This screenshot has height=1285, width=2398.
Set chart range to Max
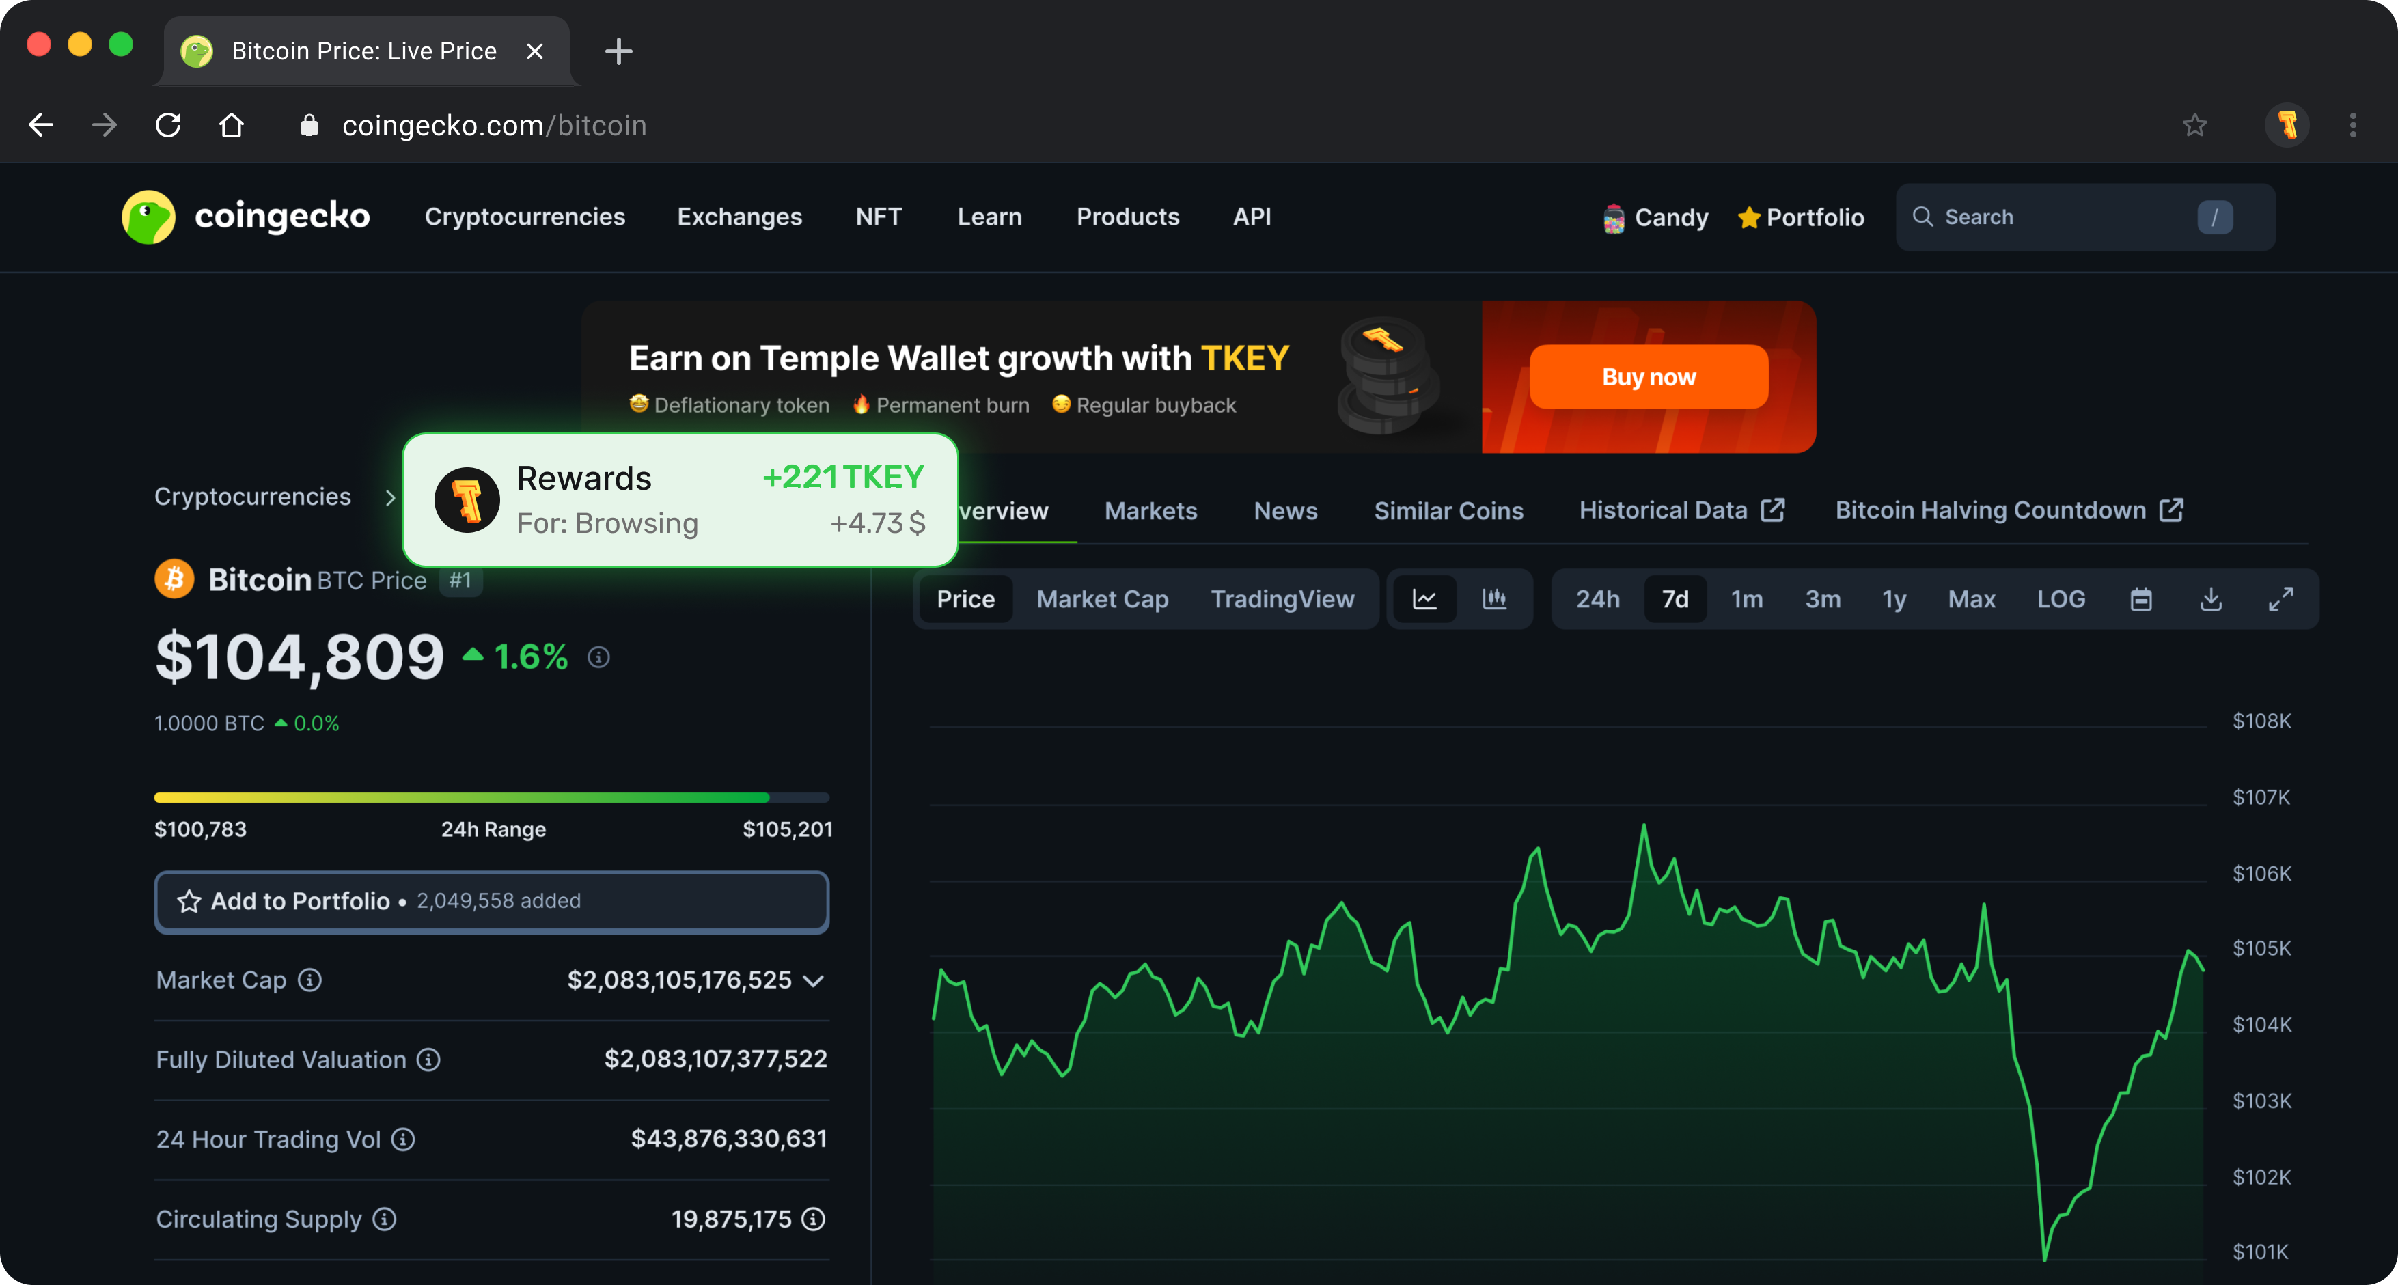[1972, 598]
